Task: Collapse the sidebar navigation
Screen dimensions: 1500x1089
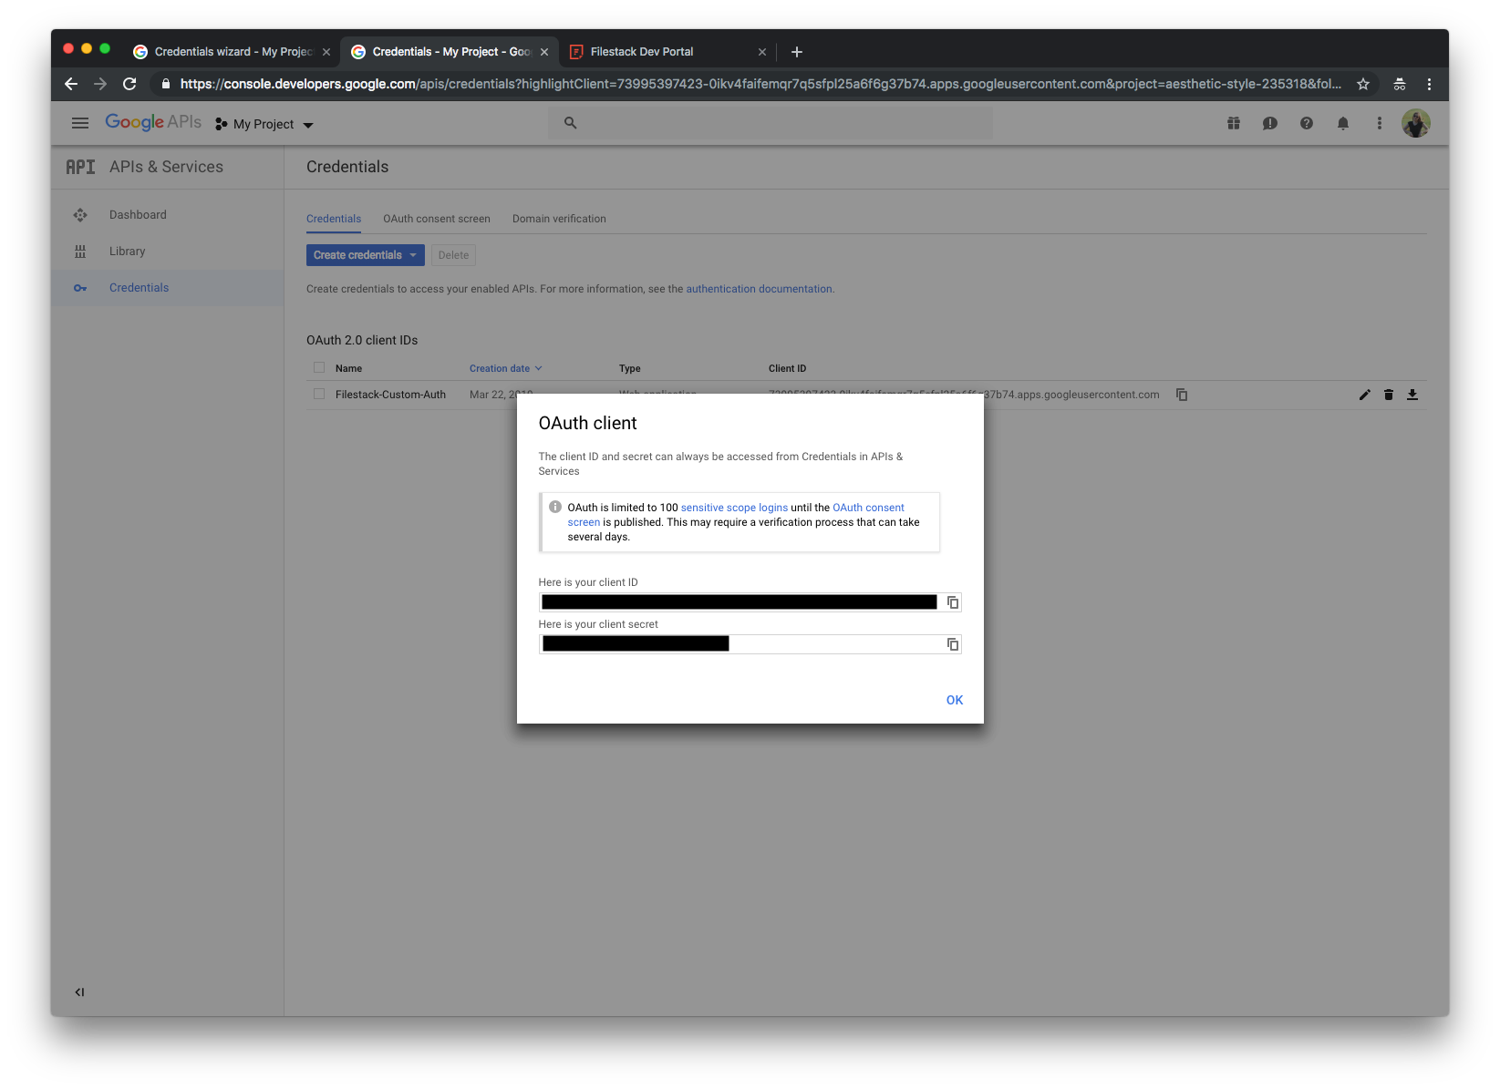Action: (x=79, y=992)
